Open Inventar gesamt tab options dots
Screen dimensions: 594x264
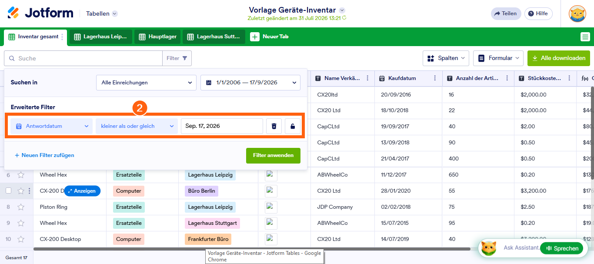[63, 37]
